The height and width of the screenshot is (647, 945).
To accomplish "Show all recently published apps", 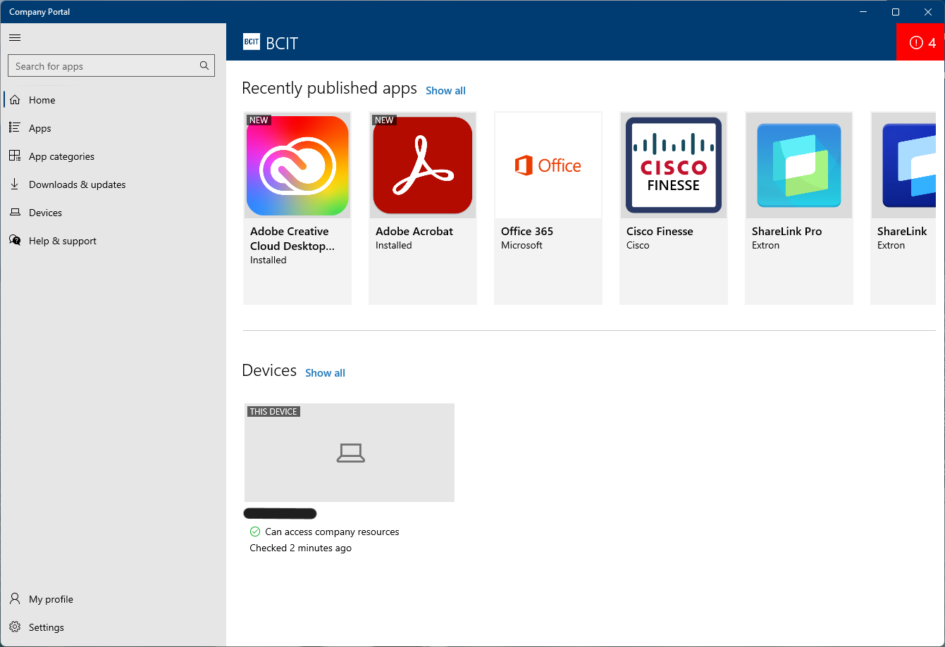I will pos(445,90).
